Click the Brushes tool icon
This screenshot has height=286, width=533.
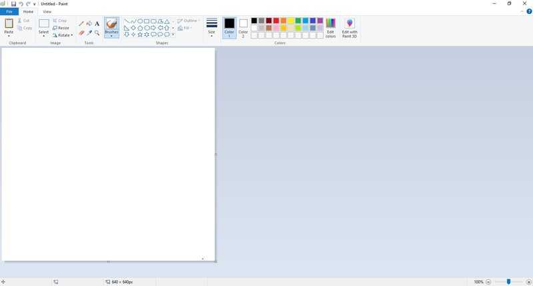[x=111, y=24]
